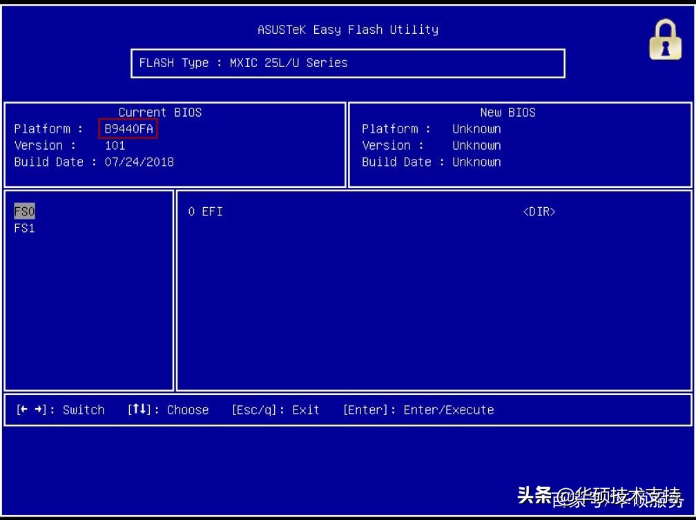Screen dimensions: 696x520
Task: Click the New BIOS Build Date label
Action: pos(403,162)
